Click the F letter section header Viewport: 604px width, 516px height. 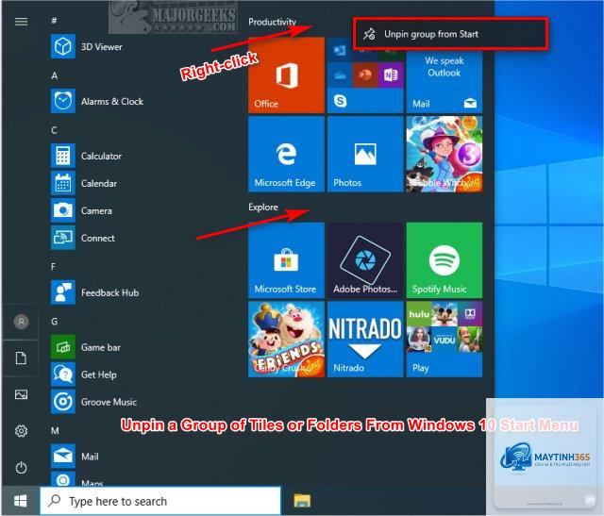[53, 266]
